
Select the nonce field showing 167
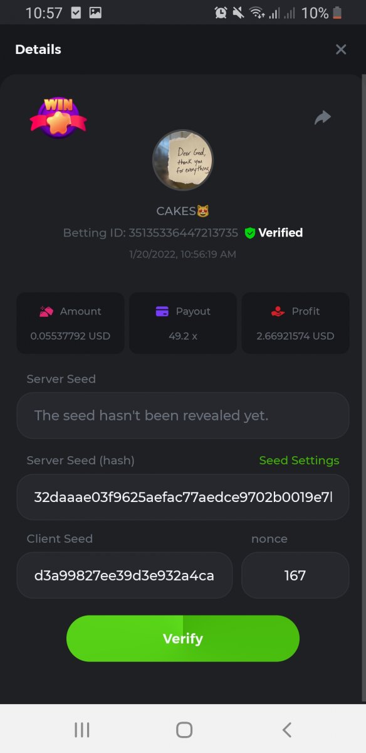[x=295, y=575]
